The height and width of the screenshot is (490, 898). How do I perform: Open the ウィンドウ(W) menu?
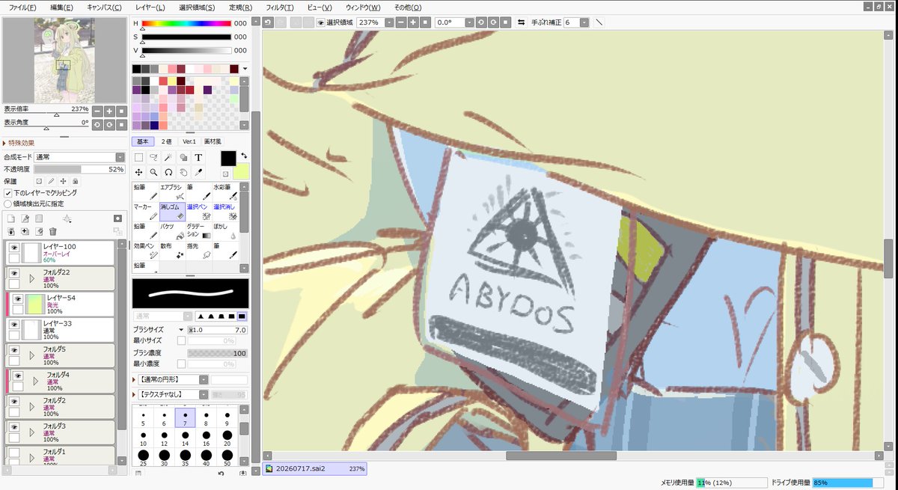364,7
